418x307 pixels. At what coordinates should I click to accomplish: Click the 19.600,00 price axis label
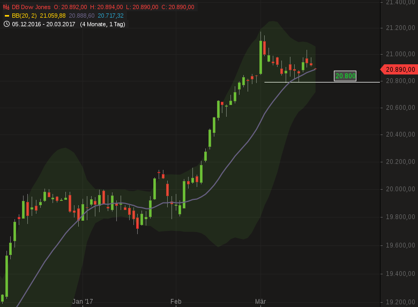click(400, 245)
